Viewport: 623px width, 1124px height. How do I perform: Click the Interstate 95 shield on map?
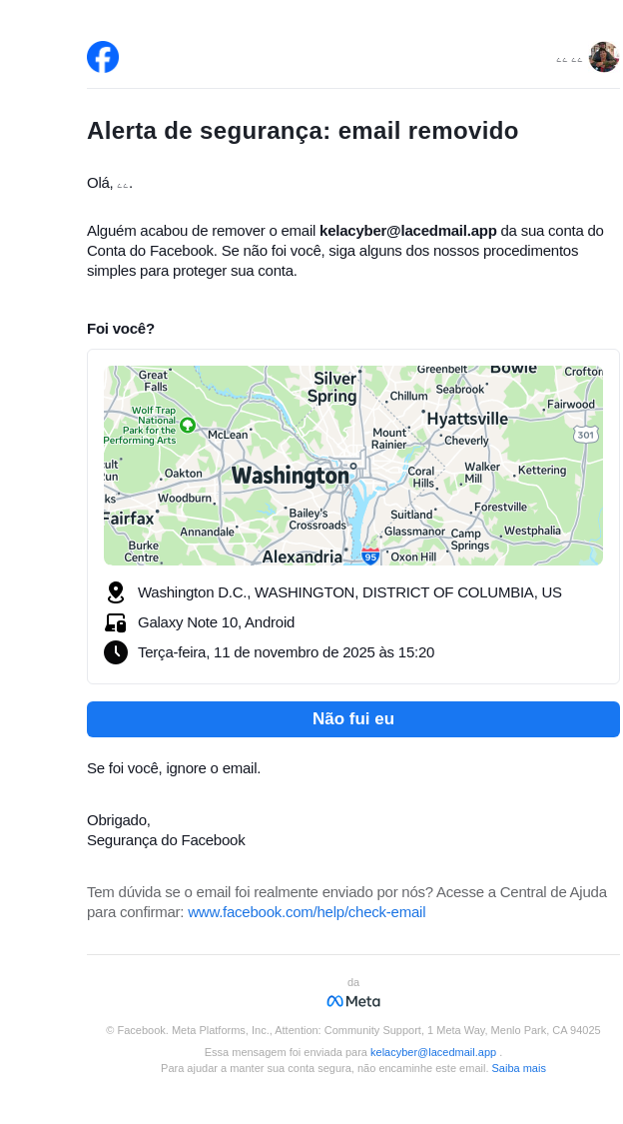(370, 556)
